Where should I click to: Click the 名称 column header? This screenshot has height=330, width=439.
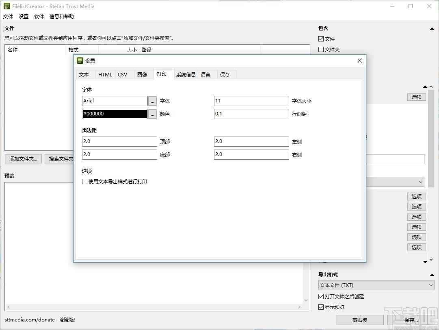(x=36, y=50)
